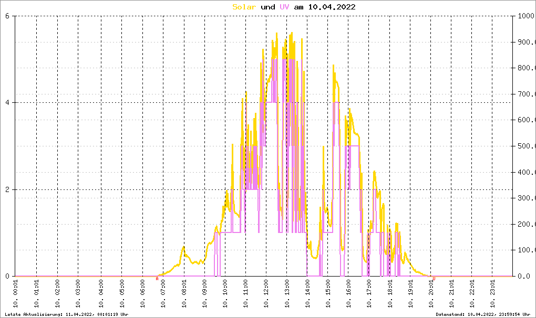
Task: Click the 'Letzte Aktualisierung' footer timestamp
Action: point(67,314)
